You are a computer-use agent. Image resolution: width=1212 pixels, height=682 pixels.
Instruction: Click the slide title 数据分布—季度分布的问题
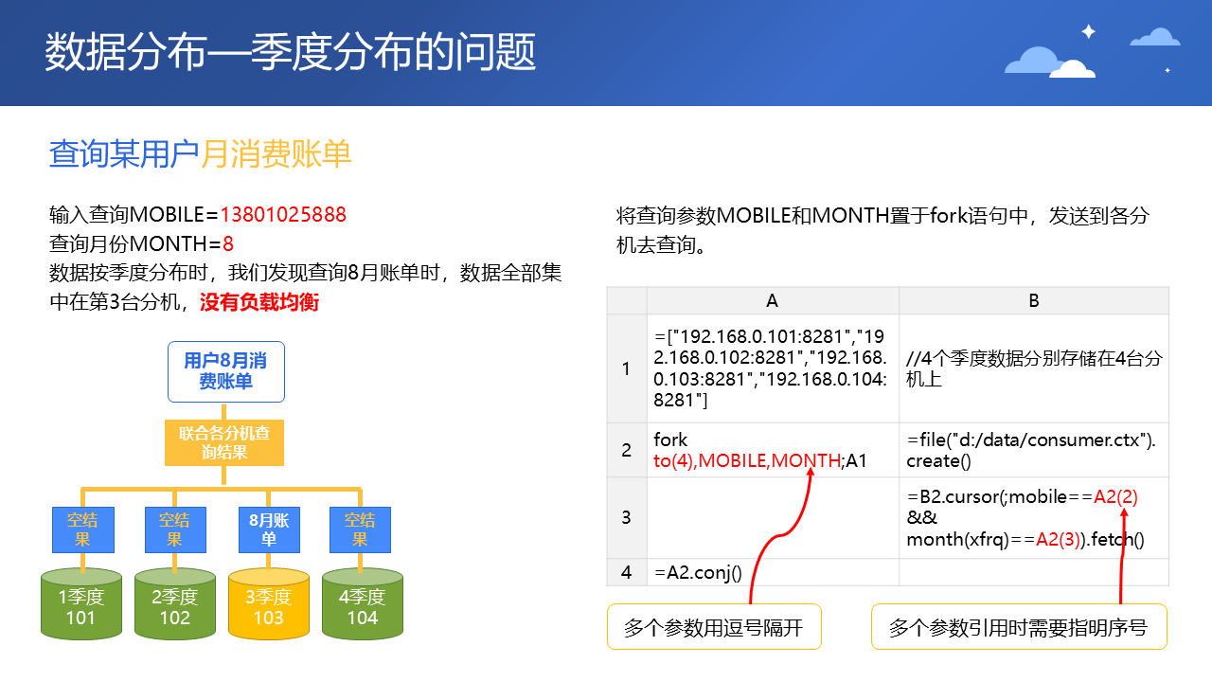(x=291, y=52)
